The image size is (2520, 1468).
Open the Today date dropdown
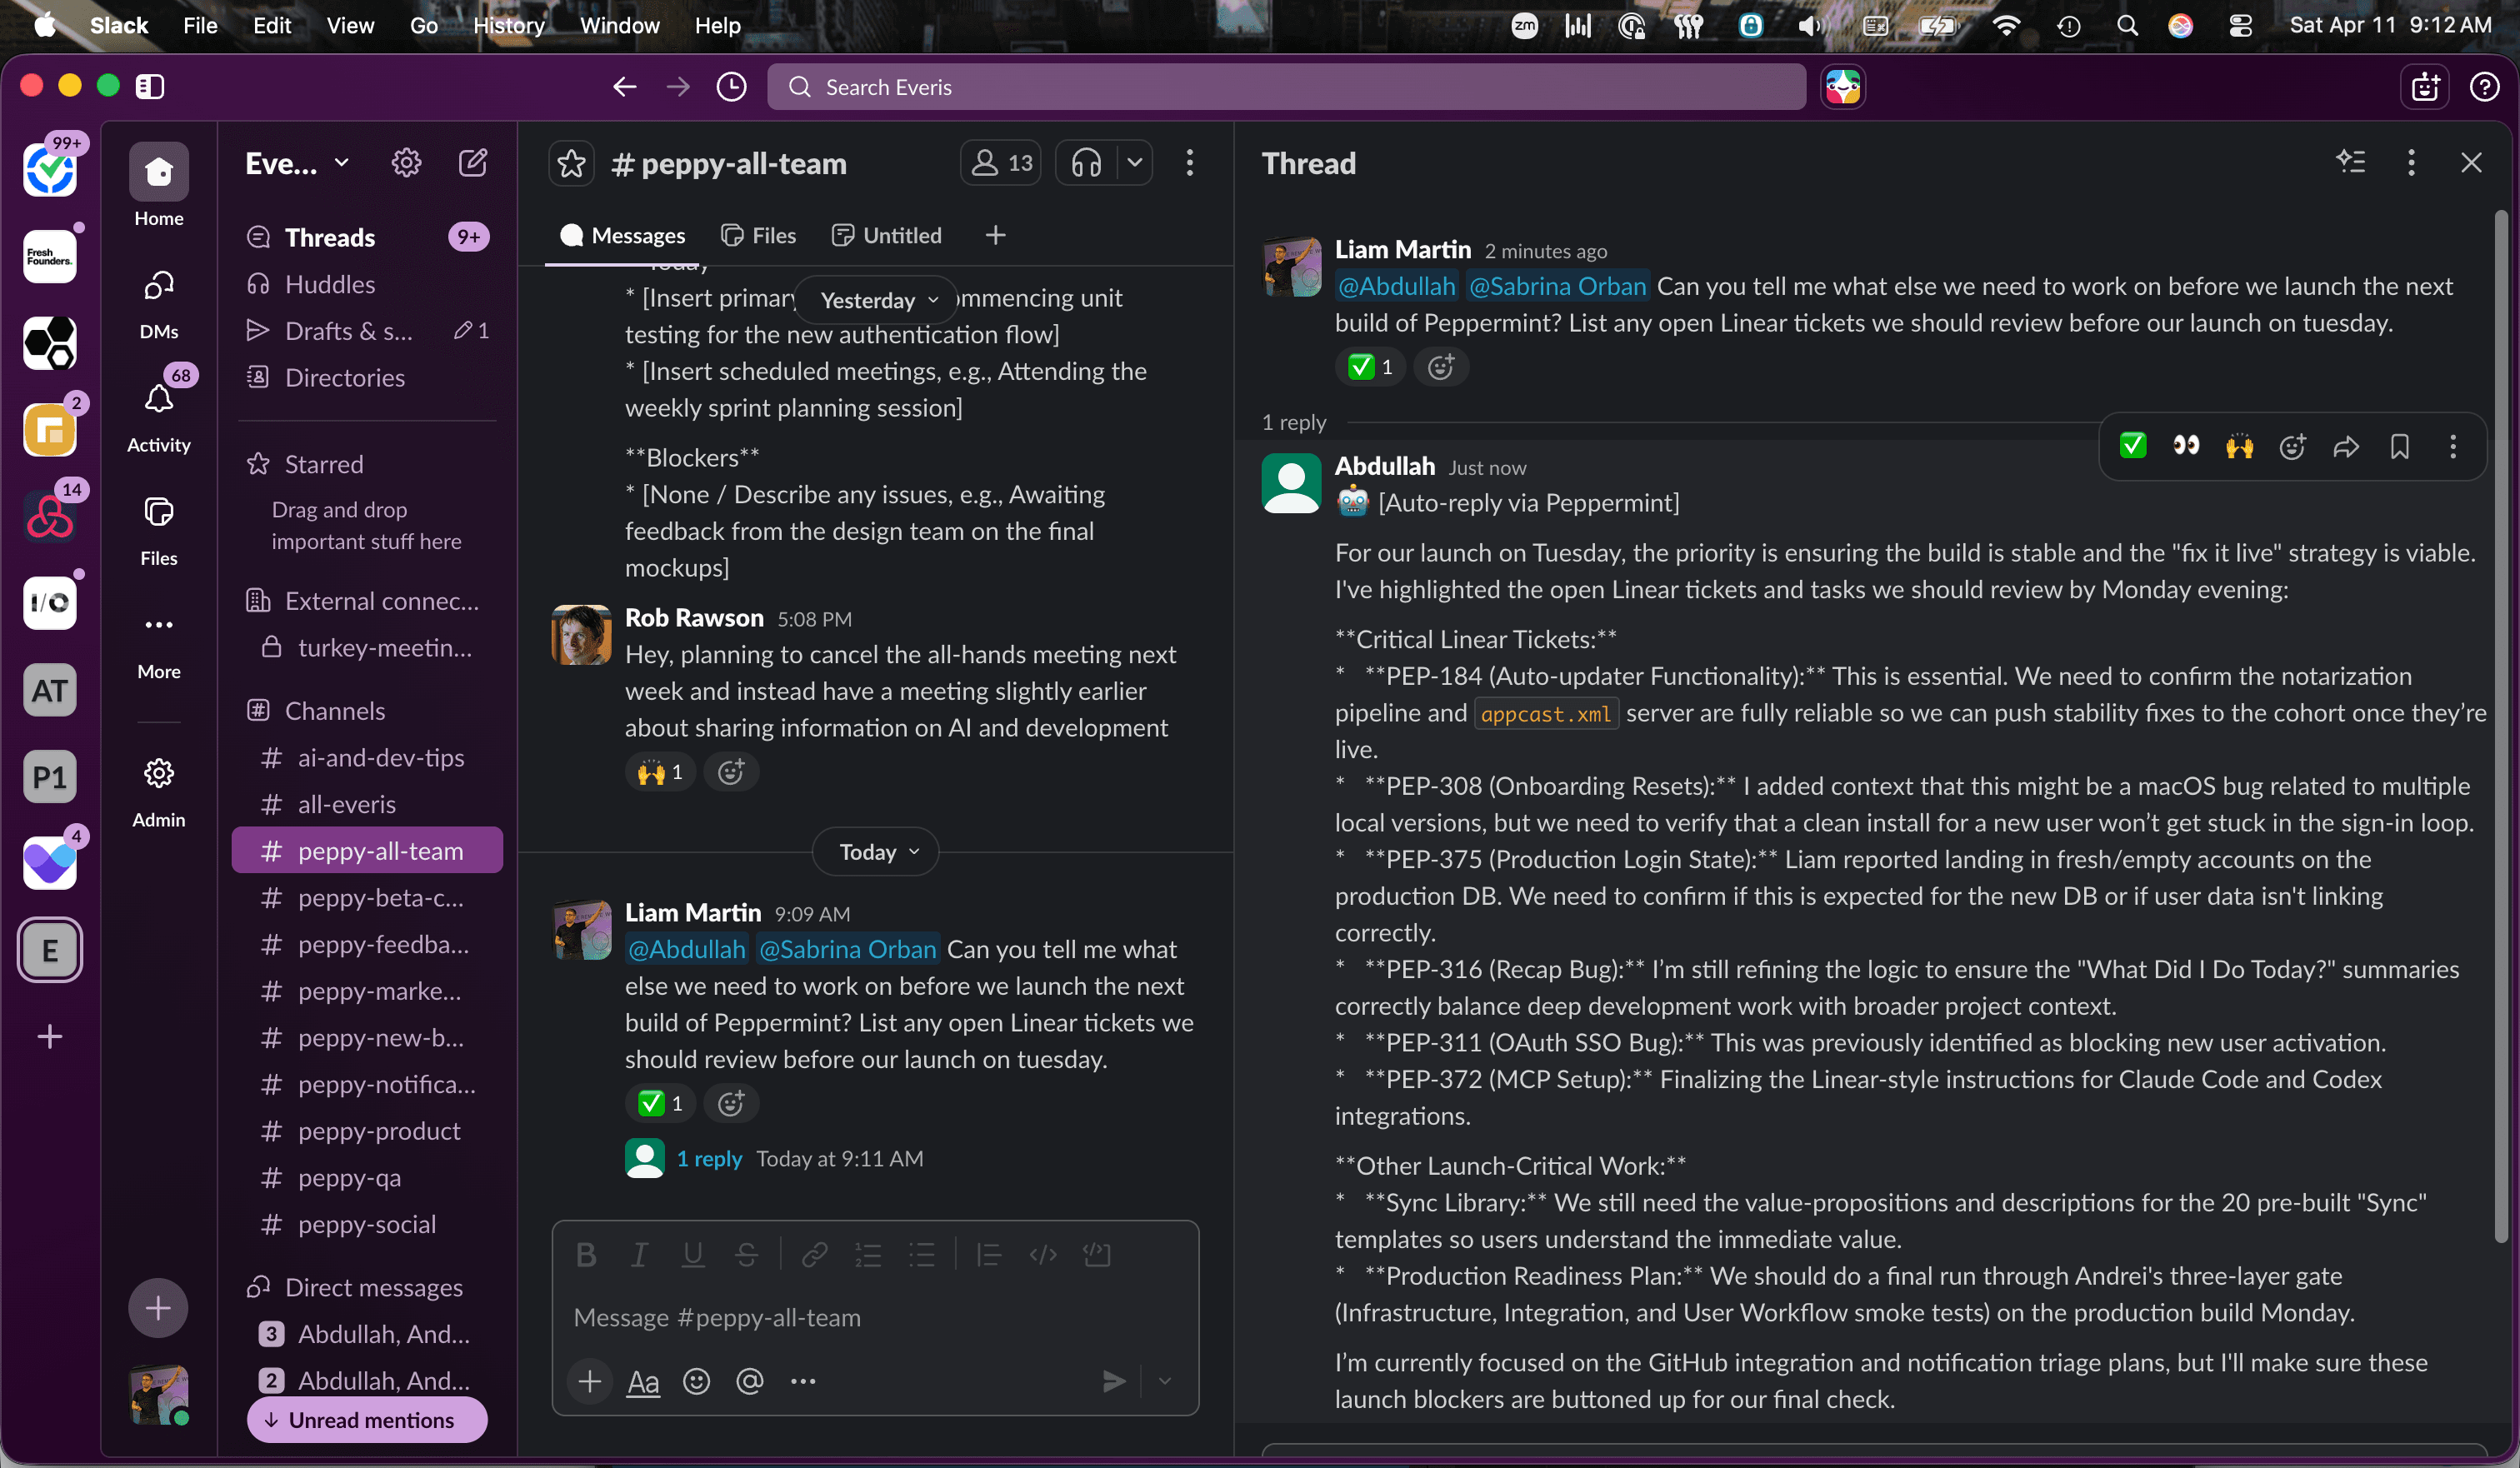tap(874, 851)
